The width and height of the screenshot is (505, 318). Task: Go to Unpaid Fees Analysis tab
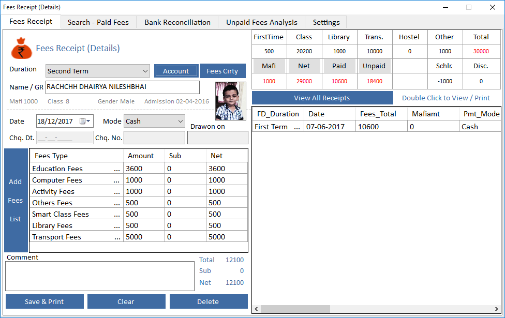[261, 22]
